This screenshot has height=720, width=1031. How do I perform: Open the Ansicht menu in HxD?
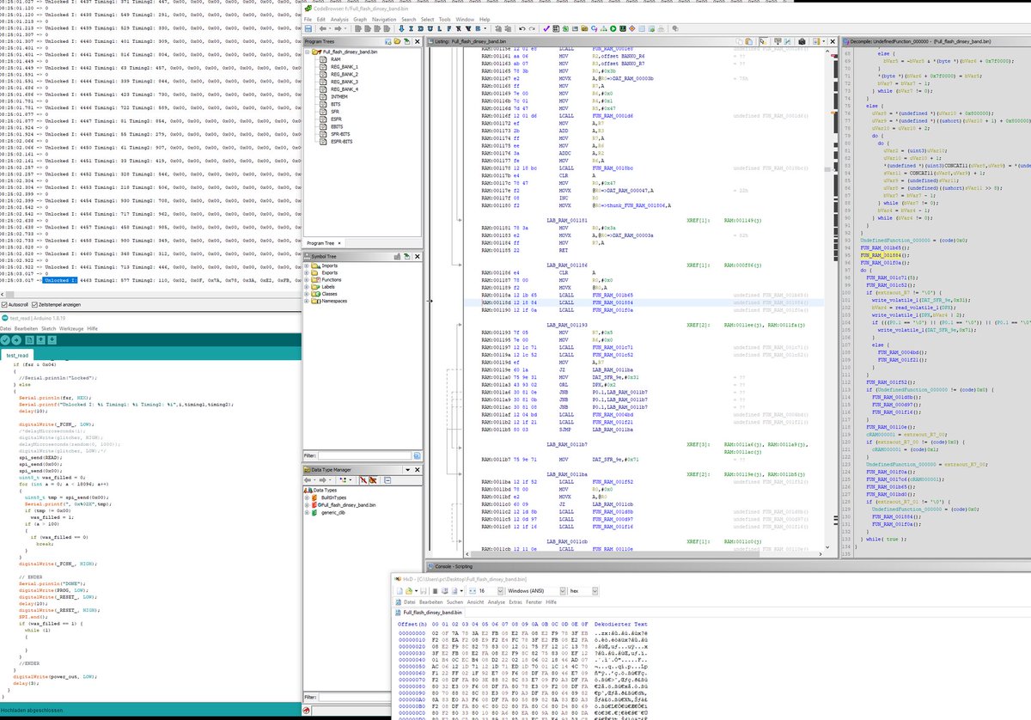(475, 602)
